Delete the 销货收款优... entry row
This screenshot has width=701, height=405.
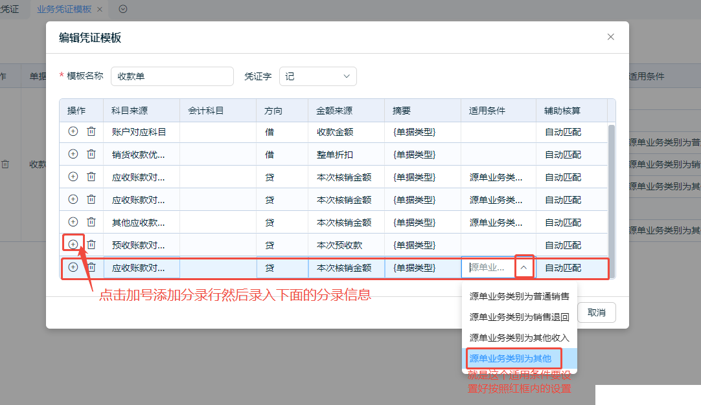[x=91, y=154]
